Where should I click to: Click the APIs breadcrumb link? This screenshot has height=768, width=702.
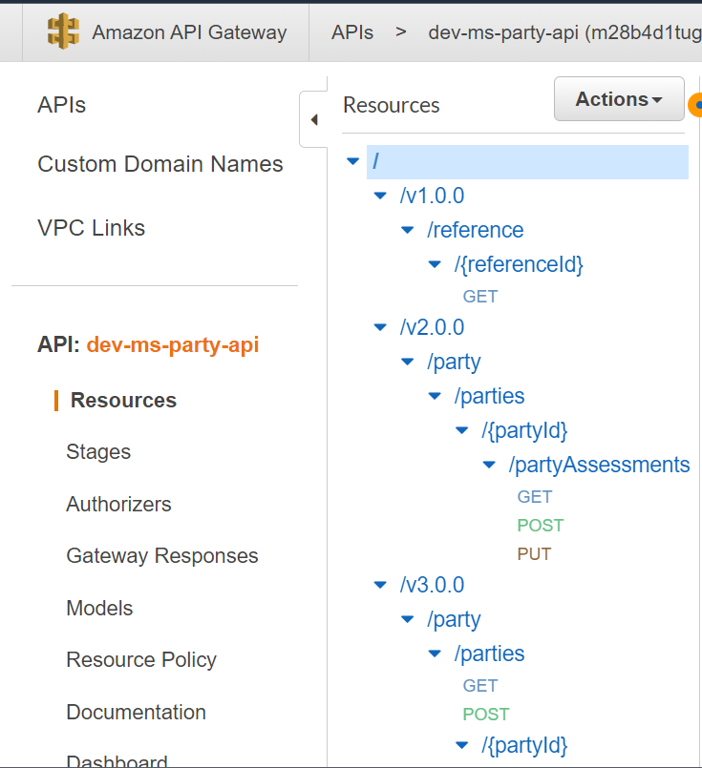pyautogui.click(x=352, y=31)
